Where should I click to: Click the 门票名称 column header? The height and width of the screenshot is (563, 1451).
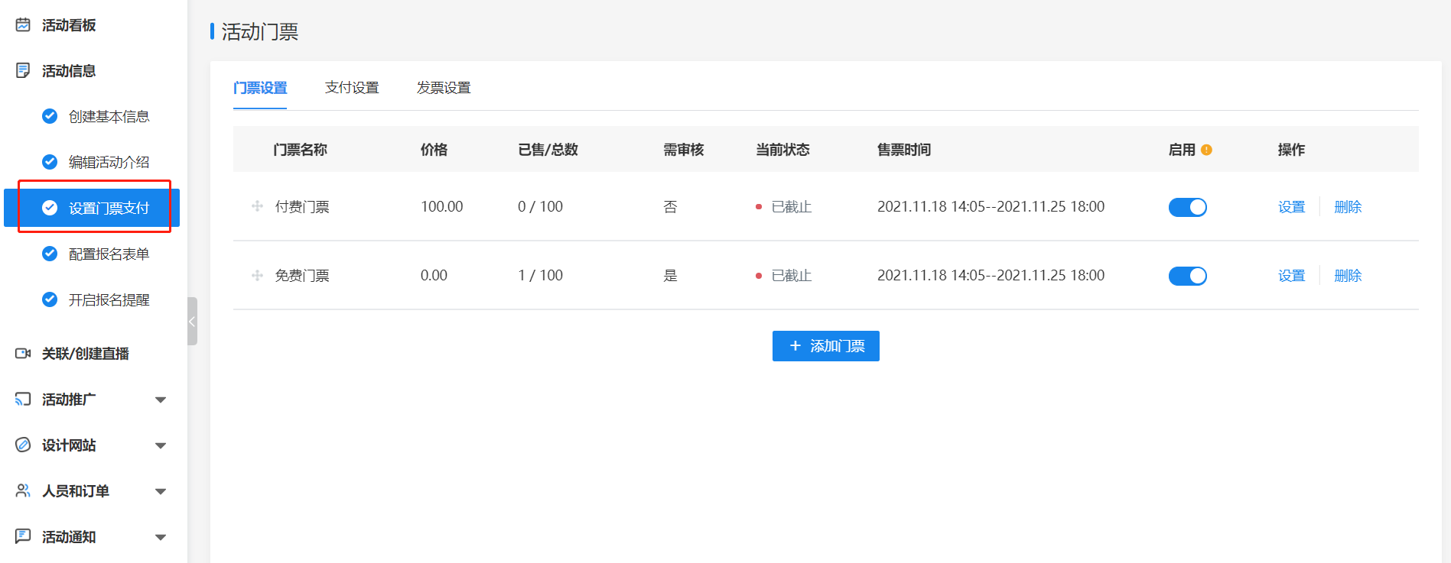(x=300, y=150)
